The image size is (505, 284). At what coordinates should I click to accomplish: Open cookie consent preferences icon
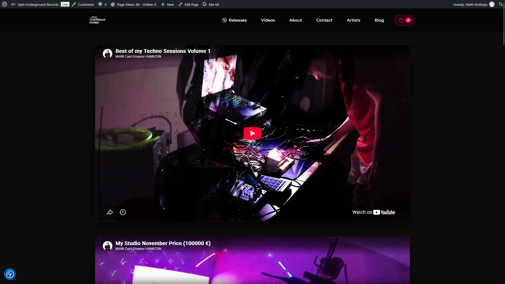(x=10, y=274)
